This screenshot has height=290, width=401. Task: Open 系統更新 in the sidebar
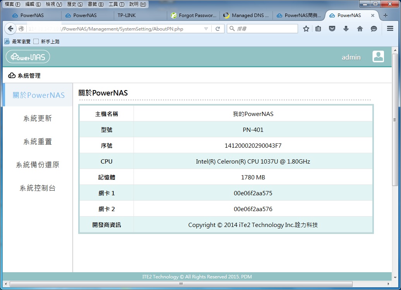(x=38, y=118)
